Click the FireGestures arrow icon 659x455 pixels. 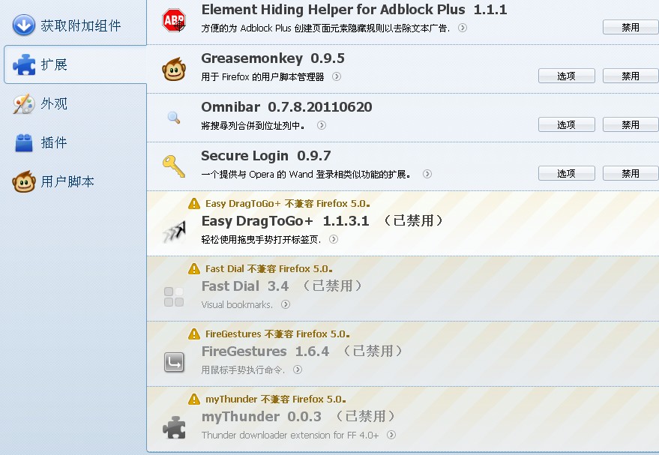click(174, 362)
